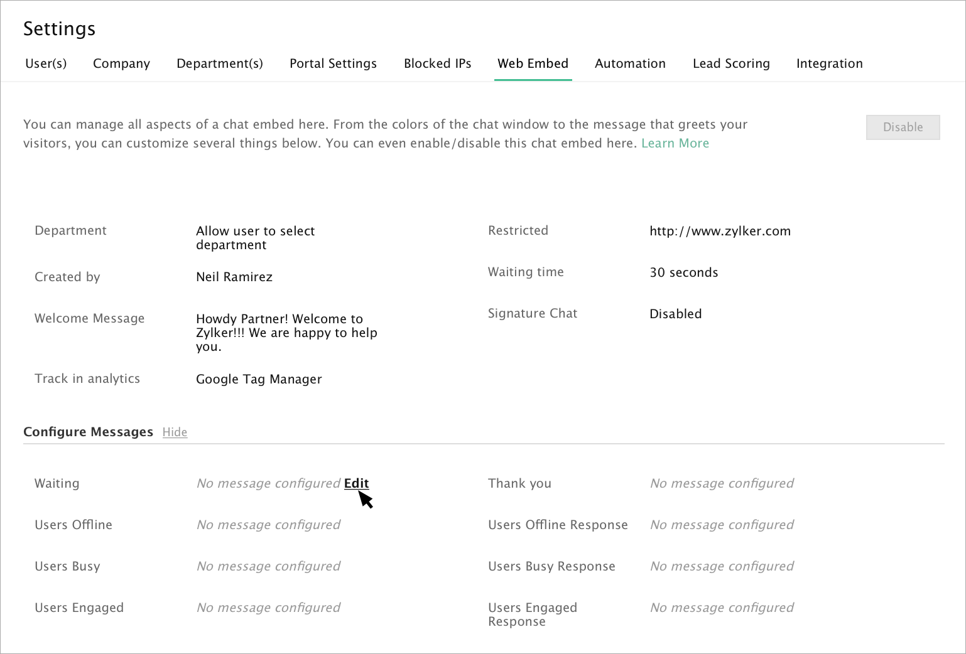Click the Users Busy Response message placeholder
The image size is (966, 654).
722,566
